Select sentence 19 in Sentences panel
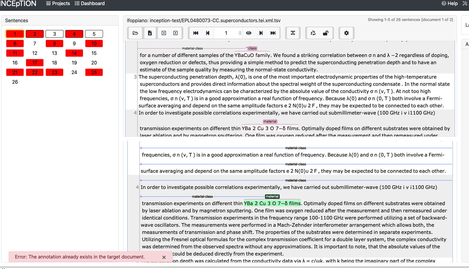Screen dimensions: 469x269 (x=74, y=63)
